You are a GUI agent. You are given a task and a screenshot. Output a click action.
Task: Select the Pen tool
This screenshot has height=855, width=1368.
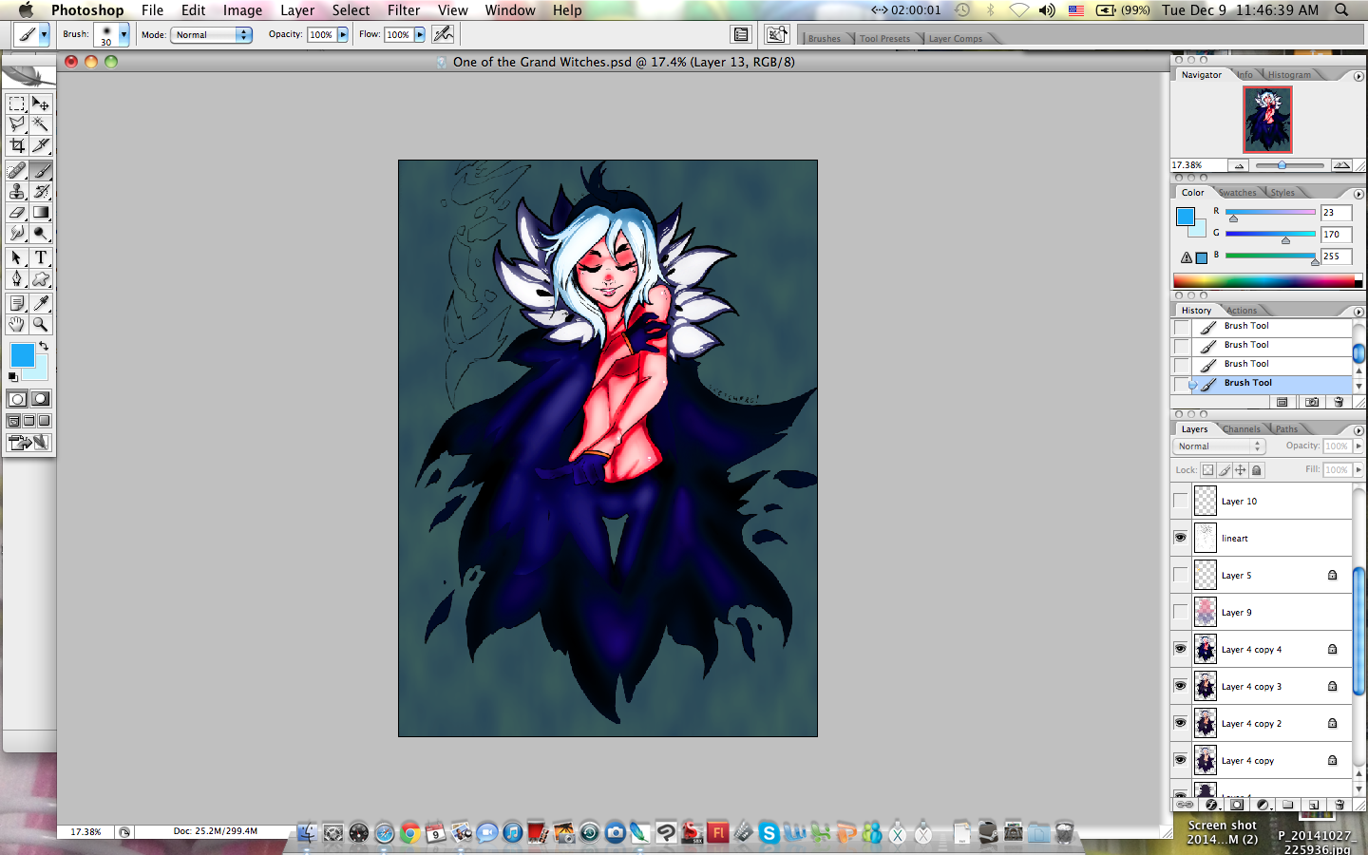click(x=17, y=279)
